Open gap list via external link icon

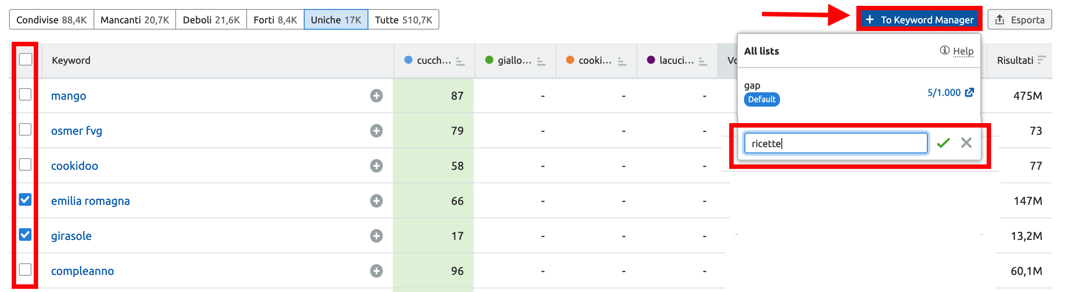(970, 93)
